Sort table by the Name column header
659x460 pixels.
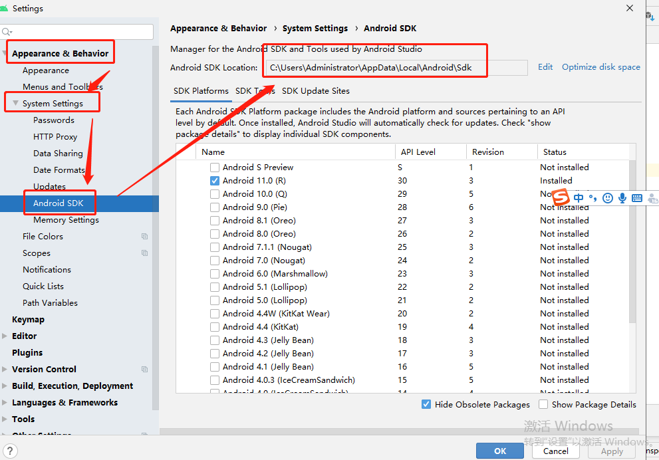pyautogui.click(x=295, y=152)
